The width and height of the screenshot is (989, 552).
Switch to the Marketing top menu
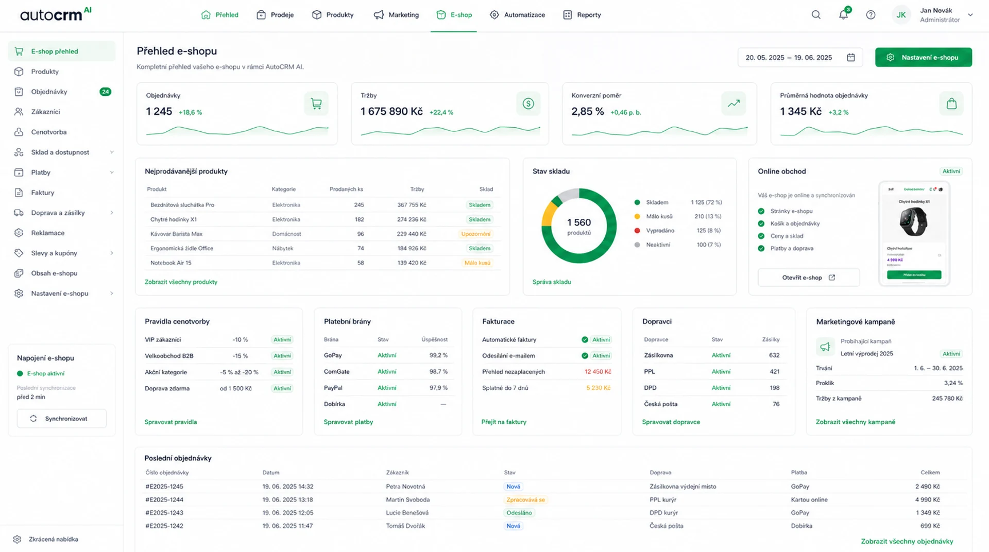coord(396,15)
